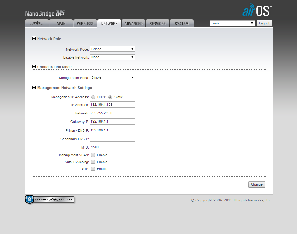Viewport: 297px width, 234px height.
Task: Enable the Auto IP Aliasing checkbox
Action: (93, 162)
